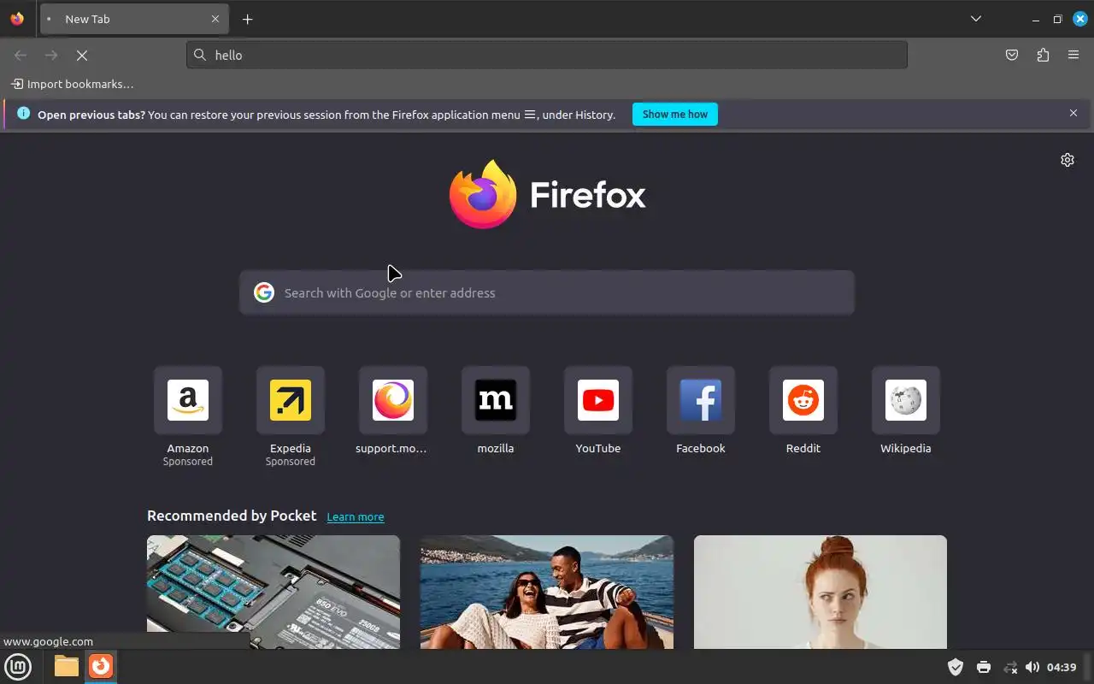Go back one page
This screenshot has height=684, width=1094.
click(x=21, y=55)
